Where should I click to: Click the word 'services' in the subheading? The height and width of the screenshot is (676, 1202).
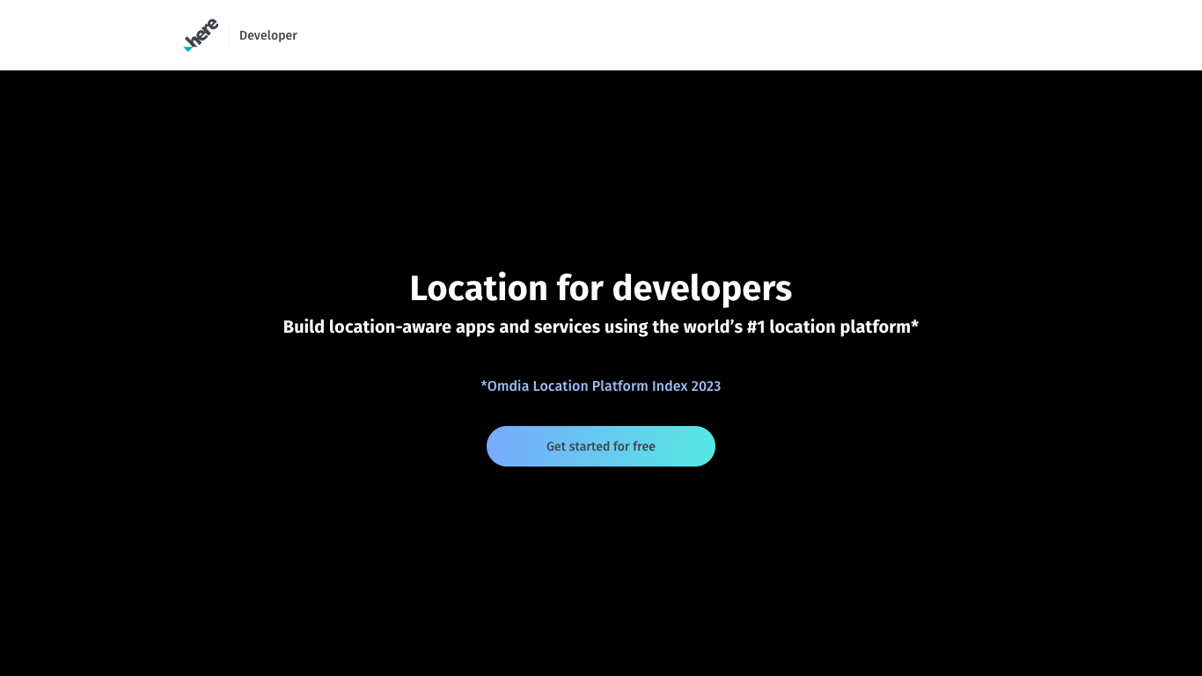(567, 327)
